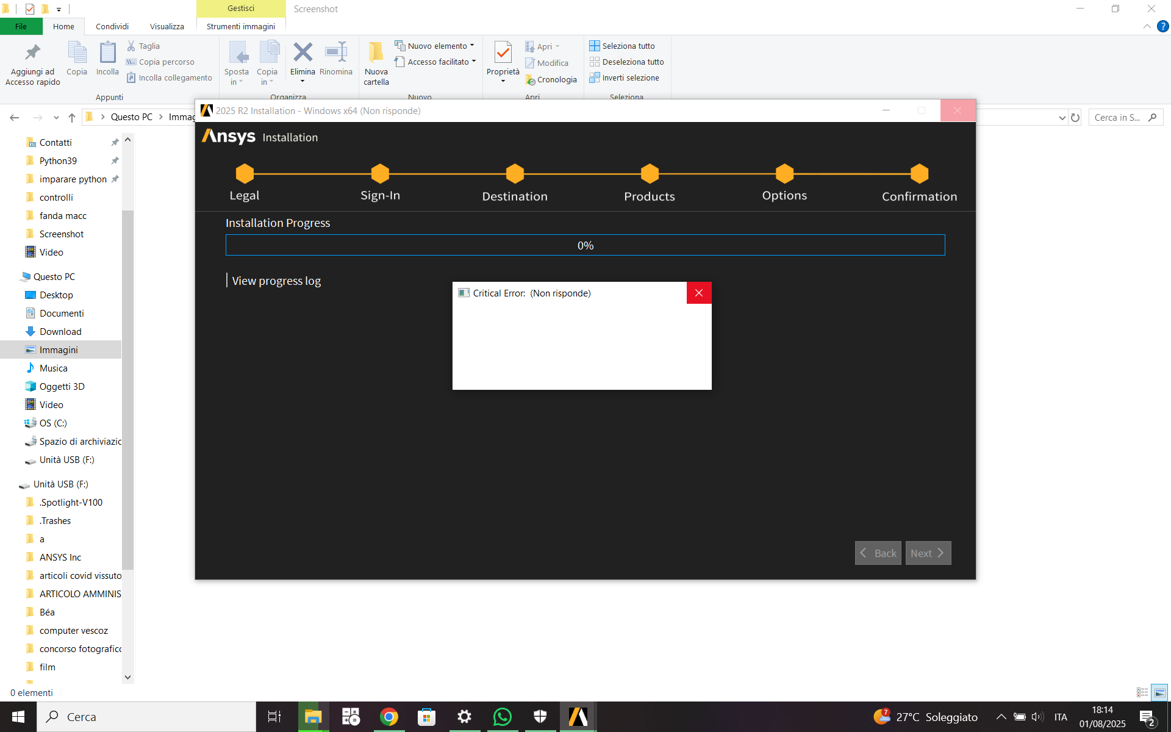Switch to details view icon

tap(1142, 692)
